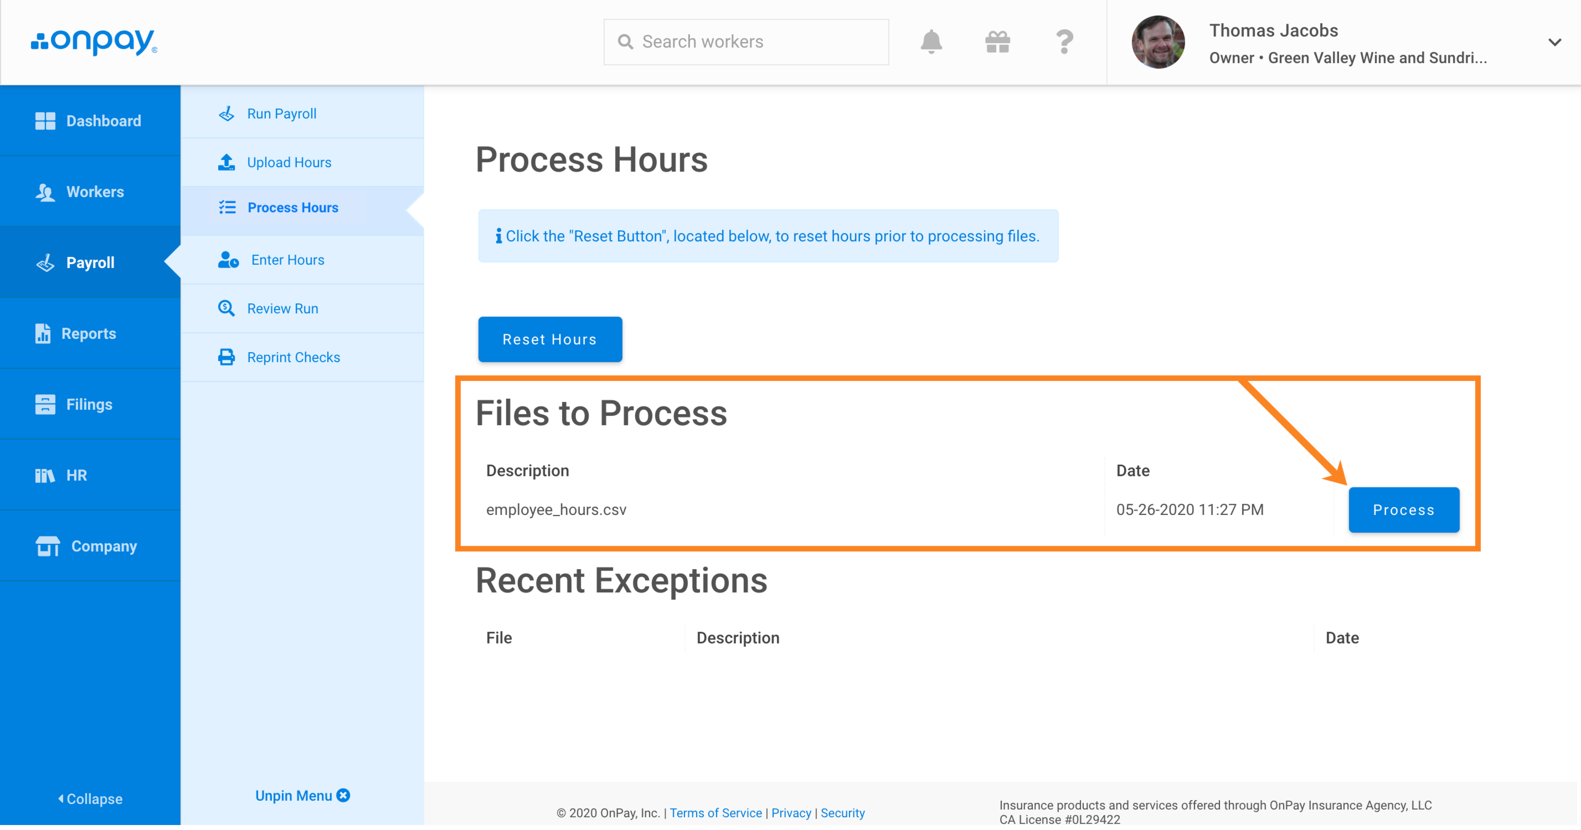The width and height of the screenshot is (1581, 830).
Task: Collapse the main sidebar
Action: (x=90, y=799)
